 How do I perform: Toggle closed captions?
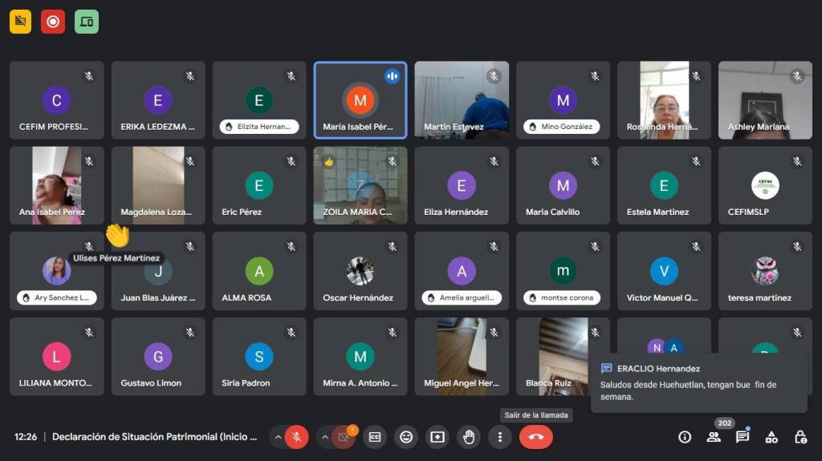(x=374, y=437)
